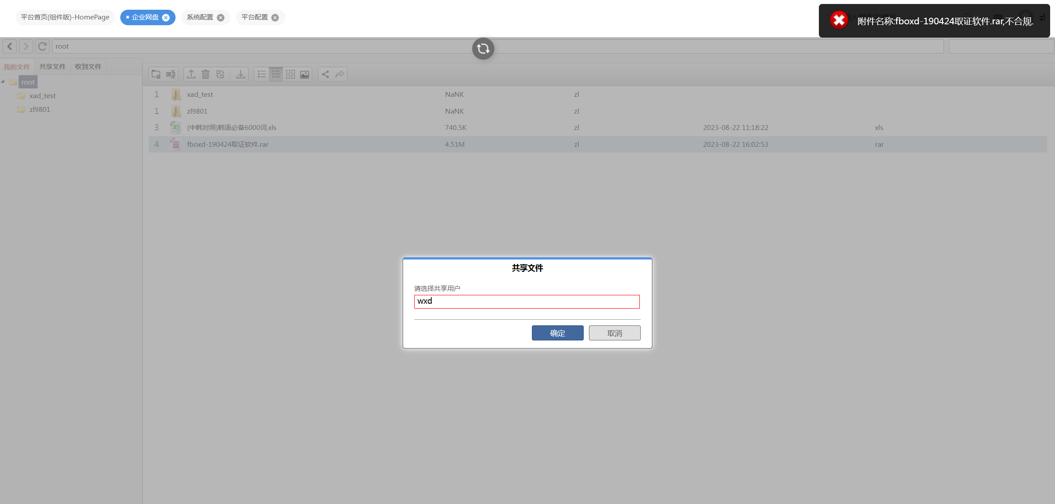This screenshot has width=1055, height=504.
Task: Click the download toolbar icon
Action: [241, 74]
